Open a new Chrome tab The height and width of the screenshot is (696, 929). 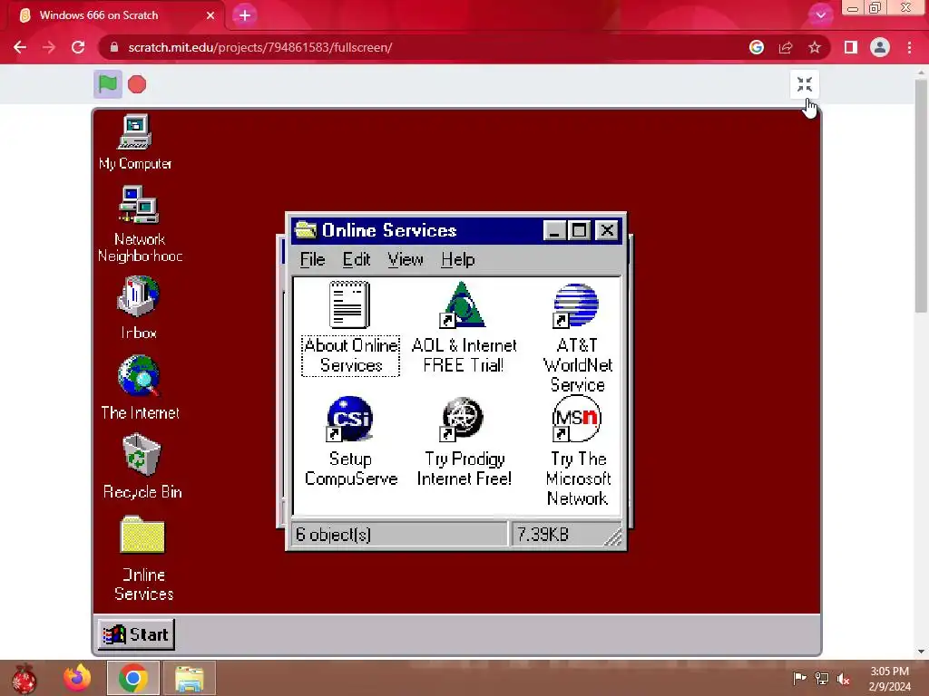(x=245, y=15)
